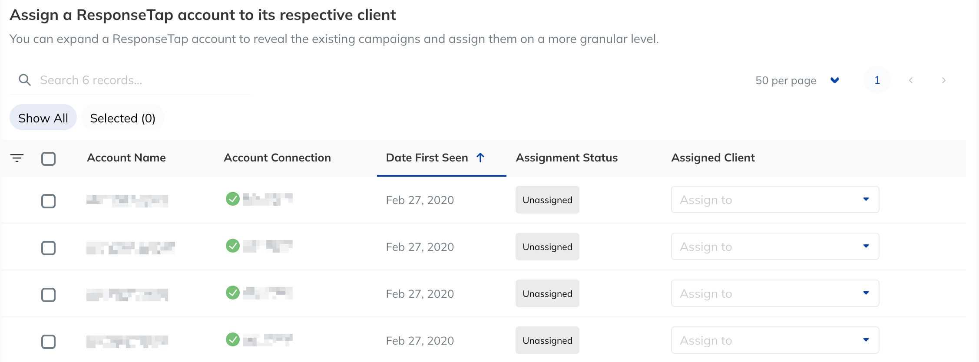Screen dimensions: 979x362
Task: Check the second account row checkbox
Action: tap(48, 248)
